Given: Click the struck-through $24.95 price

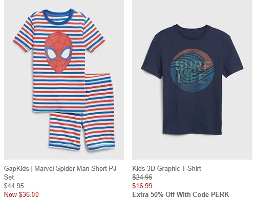Looking at the screenshot, I should (142, 177).
